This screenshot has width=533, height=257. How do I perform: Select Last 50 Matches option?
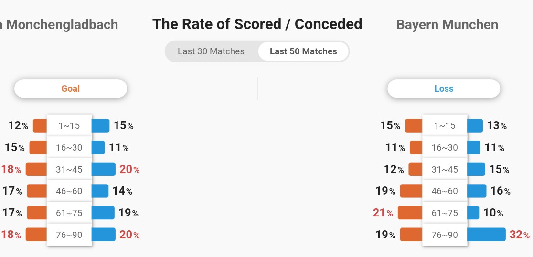tap(303, 51)
